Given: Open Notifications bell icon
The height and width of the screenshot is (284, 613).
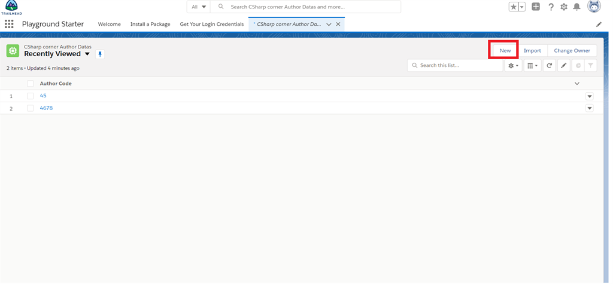Looking at the screenshot, I should coord(576,7).
